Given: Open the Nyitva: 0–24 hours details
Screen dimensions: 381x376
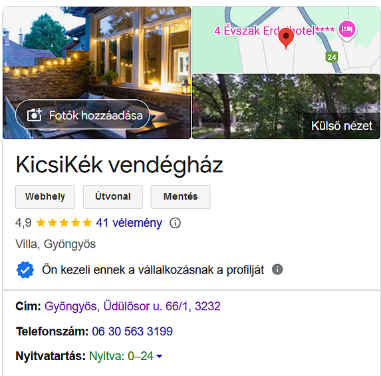Looking at the screenshot, I should (x=121, y=356).
